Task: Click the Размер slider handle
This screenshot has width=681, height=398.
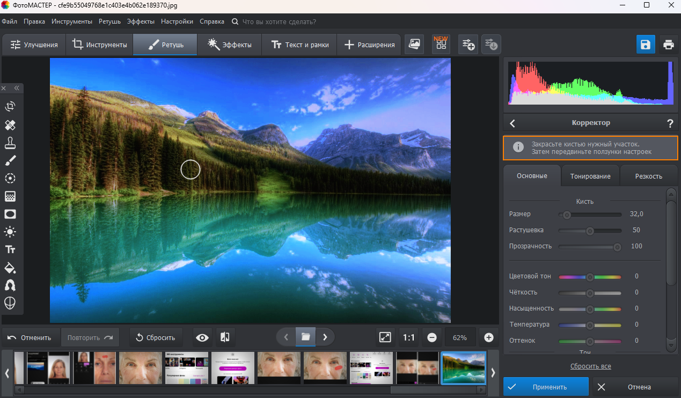Action: tap(567, 215)
